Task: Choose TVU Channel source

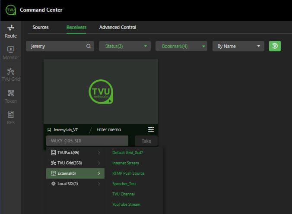Action: click(x=123, y=194)
